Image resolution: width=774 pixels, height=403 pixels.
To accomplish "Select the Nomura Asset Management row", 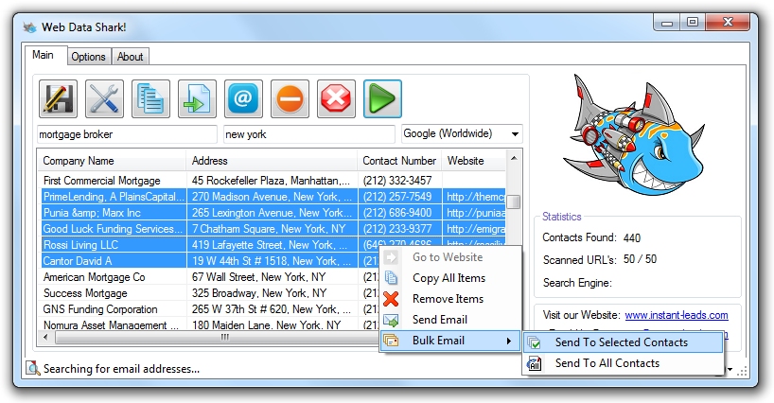I will tap(210, 324).
